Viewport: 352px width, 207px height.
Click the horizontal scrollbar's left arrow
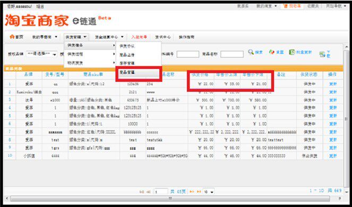pos(7,199)
